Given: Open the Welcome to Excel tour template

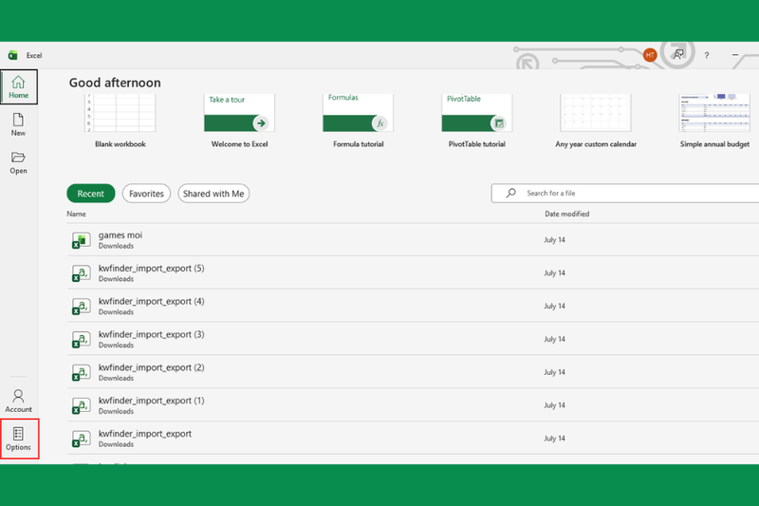Looking at the screenshot, I should pyautogui.click(x=239, y=122).
